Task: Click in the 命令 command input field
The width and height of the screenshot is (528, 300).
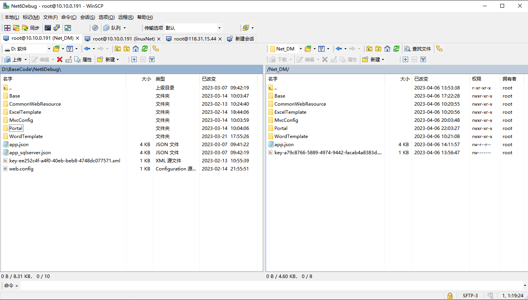Action: tap(272, 286)
